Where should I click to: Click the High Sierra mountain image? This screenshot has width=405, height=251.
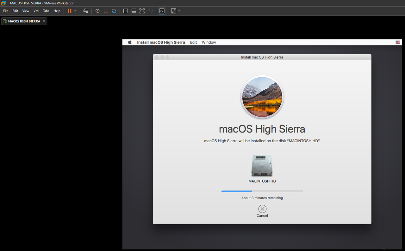point(262,97)
